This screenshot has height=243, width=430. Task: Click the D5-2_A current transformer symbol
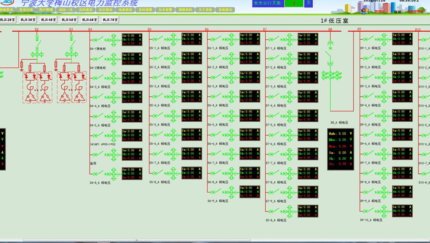point(173,58)
